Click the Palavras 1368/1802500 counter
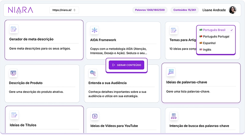This screenshot has height=135, width=245. tap(150, 10)
